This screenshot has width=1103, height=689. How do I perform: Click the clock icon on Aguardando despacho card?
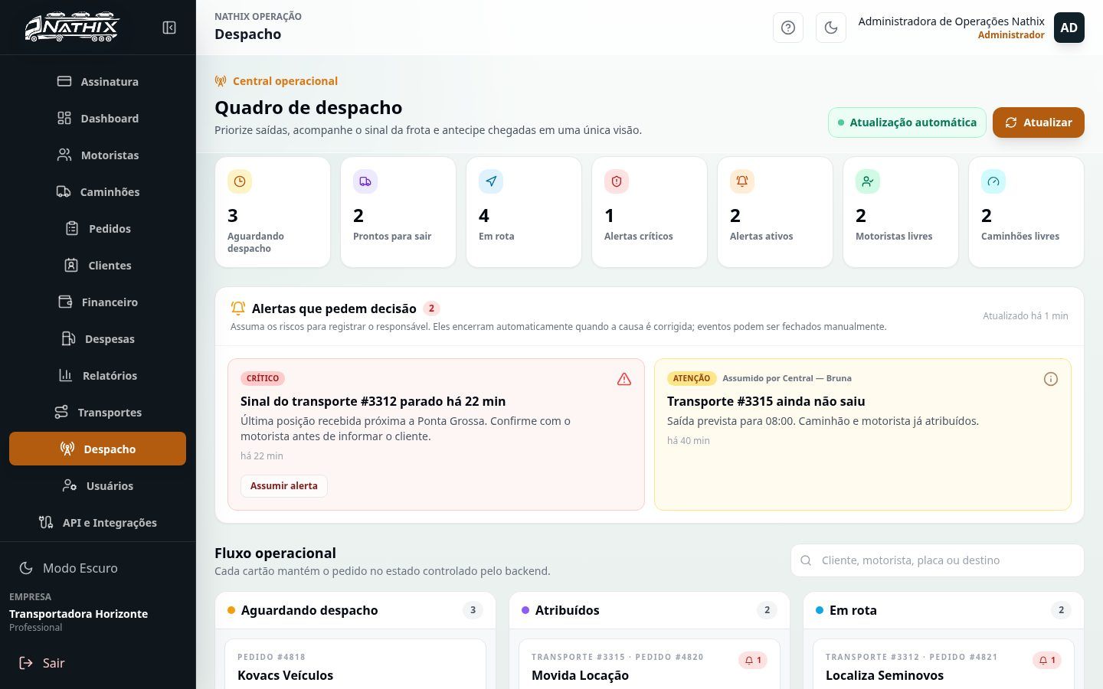click(x=240, y=181)
